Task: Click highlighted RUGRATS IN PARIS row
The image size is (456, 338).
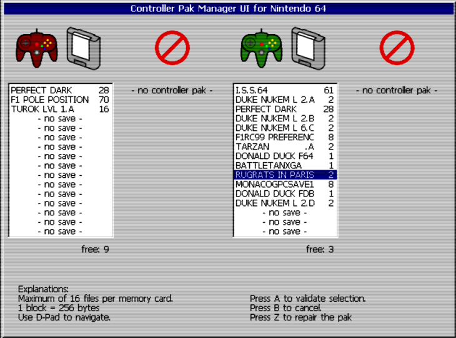Action: click(285, 175)
